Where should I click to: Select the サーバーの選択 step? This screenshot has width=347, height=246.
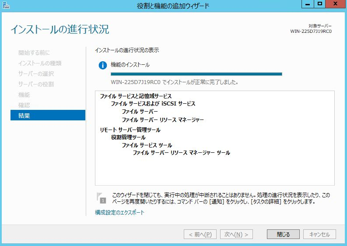click(x=36, y=74)
